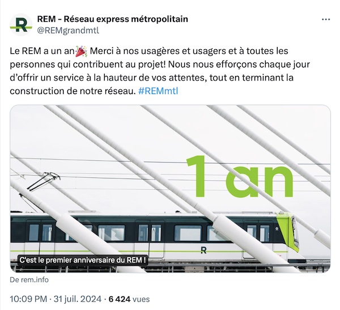Open the REM – Réseau express métropolitain profile name
The height and width of the screenshot is (310, 340).
113,19
